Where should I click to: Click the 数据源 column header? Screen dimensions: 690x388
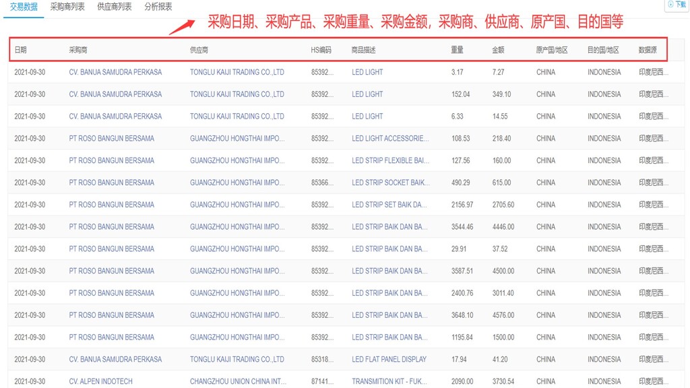tap(648, 50)
